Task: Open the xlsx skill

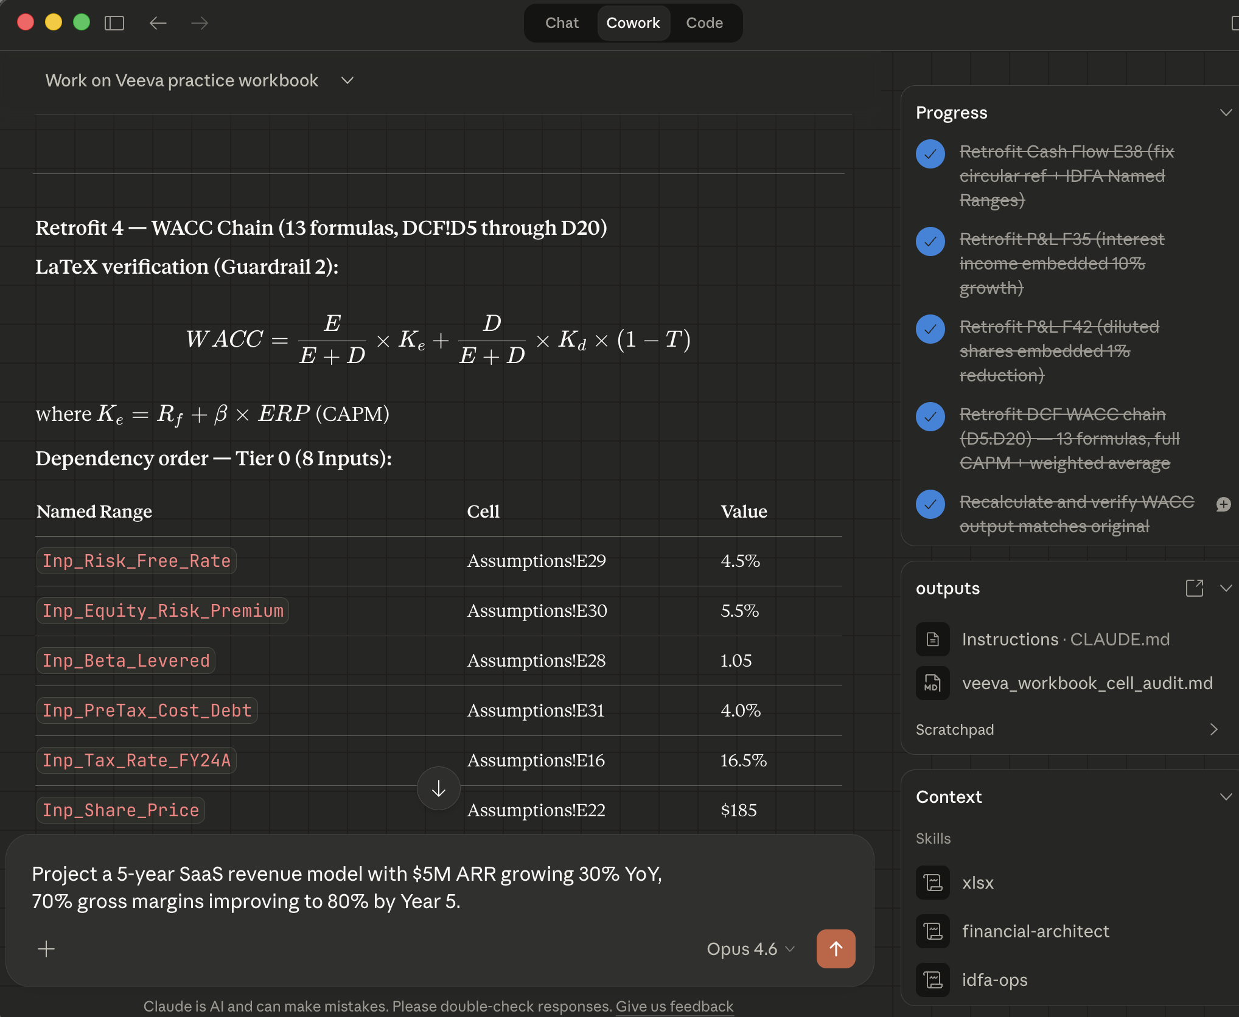Action: click(977, 883)
